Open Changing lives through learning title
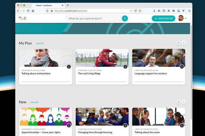Screen dimensions: 205x136 (95, 132)
